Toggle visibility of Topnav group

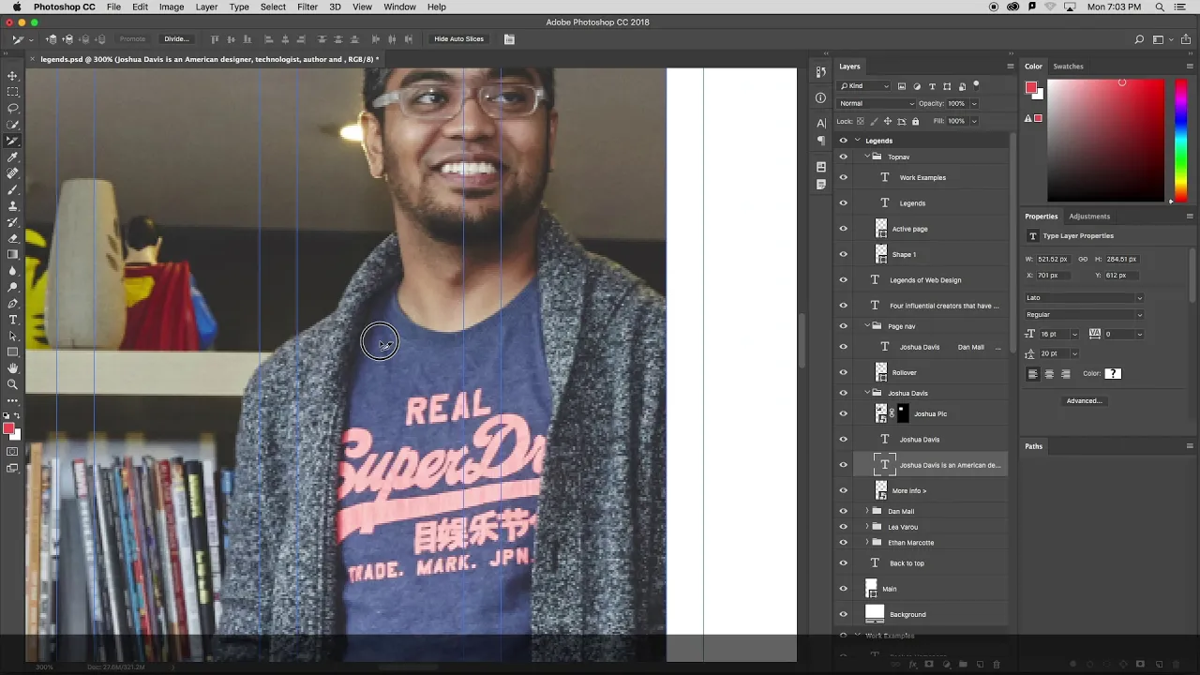click(843, 157)
